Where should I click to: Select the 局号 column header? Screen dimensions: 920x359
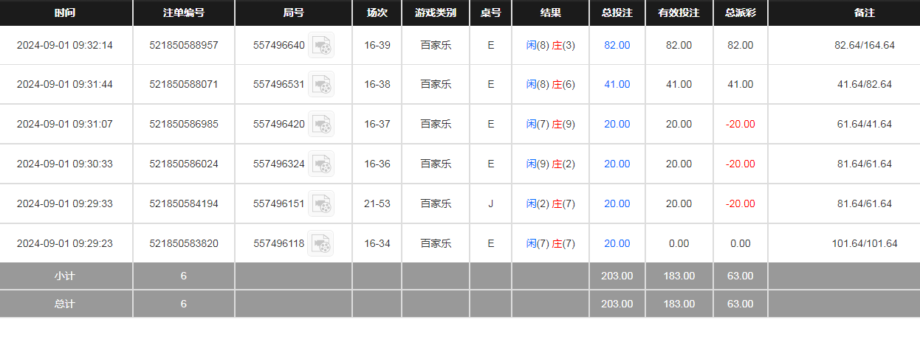[293, 13]
